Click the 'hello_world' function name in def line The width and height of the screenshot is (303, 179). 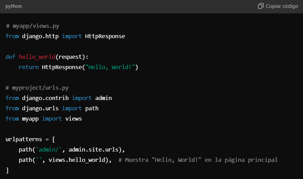pyautogui.click(x=37, y=57)
